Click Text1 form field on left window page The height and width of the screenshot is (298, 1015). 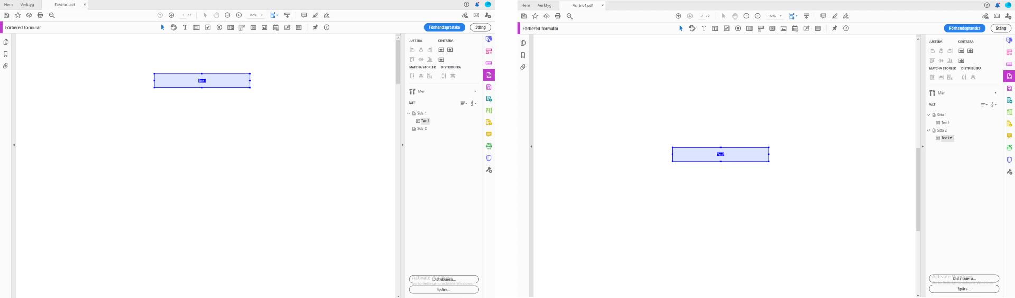pos(202,81)
